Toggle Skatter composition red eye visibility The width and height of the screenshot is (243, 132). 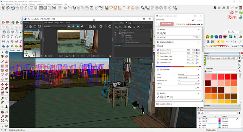click(193, 20)
